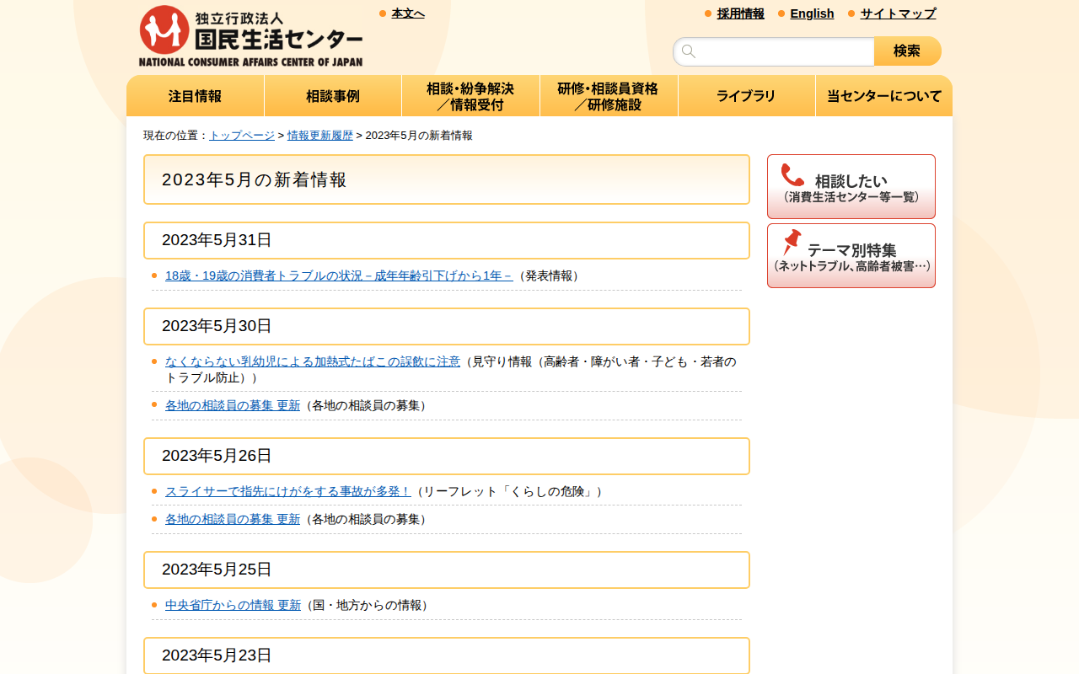1079x674 pixels.
Task: Click the 2023年5月31日 date heading
Action: (x=447, y=240)
